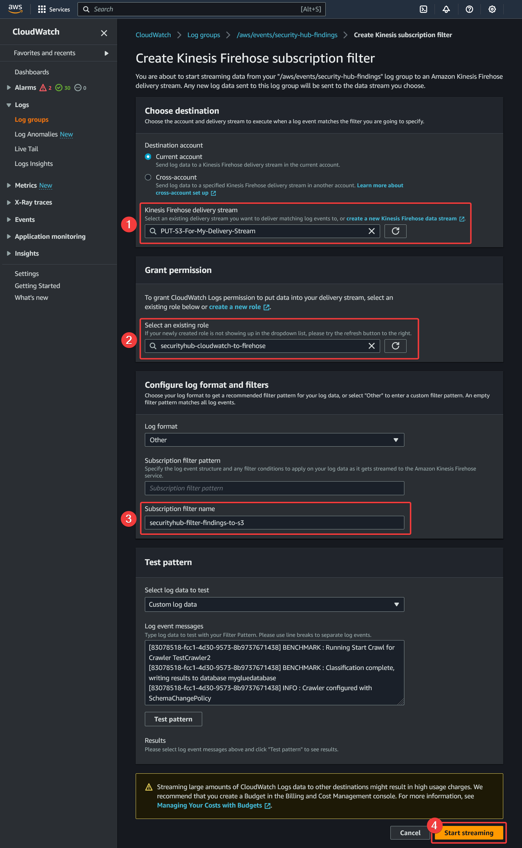Click Subscription filter name field

pos(274,523)
